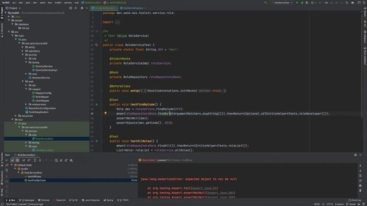Image resolution: width=367 pixels, height=206 pixels.
Task: Open Event Log from status bar
Action: tap(355, 200)
